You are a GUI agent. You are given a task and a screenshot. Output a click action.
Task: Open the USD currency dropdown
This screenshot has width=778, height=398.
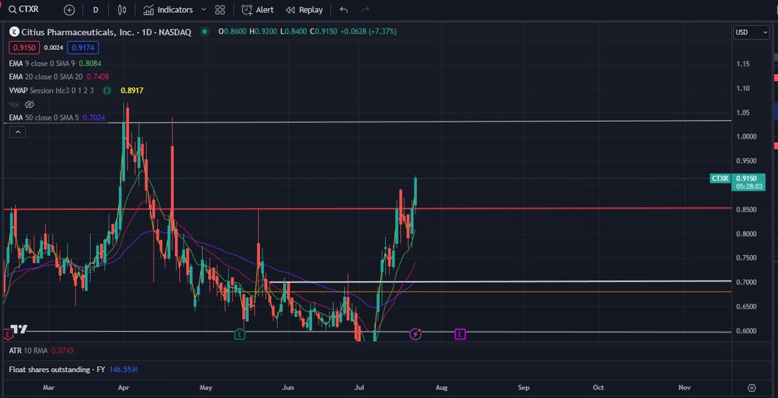click(751, 32)
